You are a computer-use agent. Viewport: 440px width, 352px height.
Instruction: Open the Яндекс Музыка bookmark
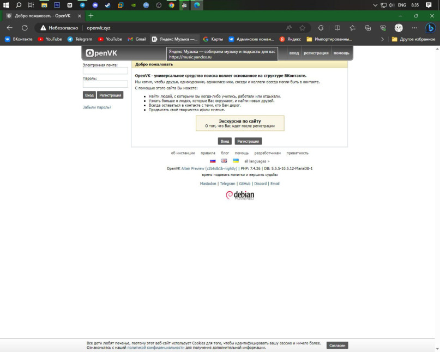click(x=175, y=39)
